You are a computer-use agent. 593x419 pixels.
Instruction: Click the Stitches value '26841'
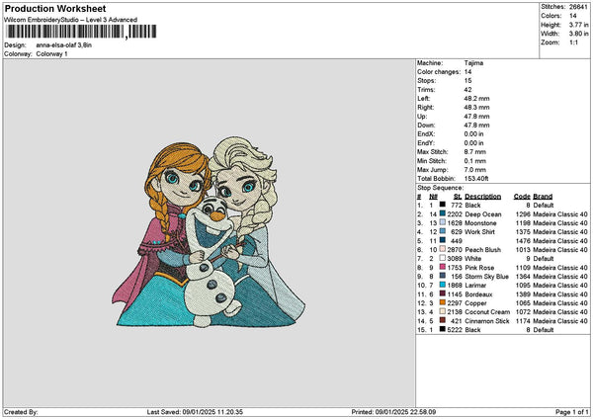(x=578, y=7)
